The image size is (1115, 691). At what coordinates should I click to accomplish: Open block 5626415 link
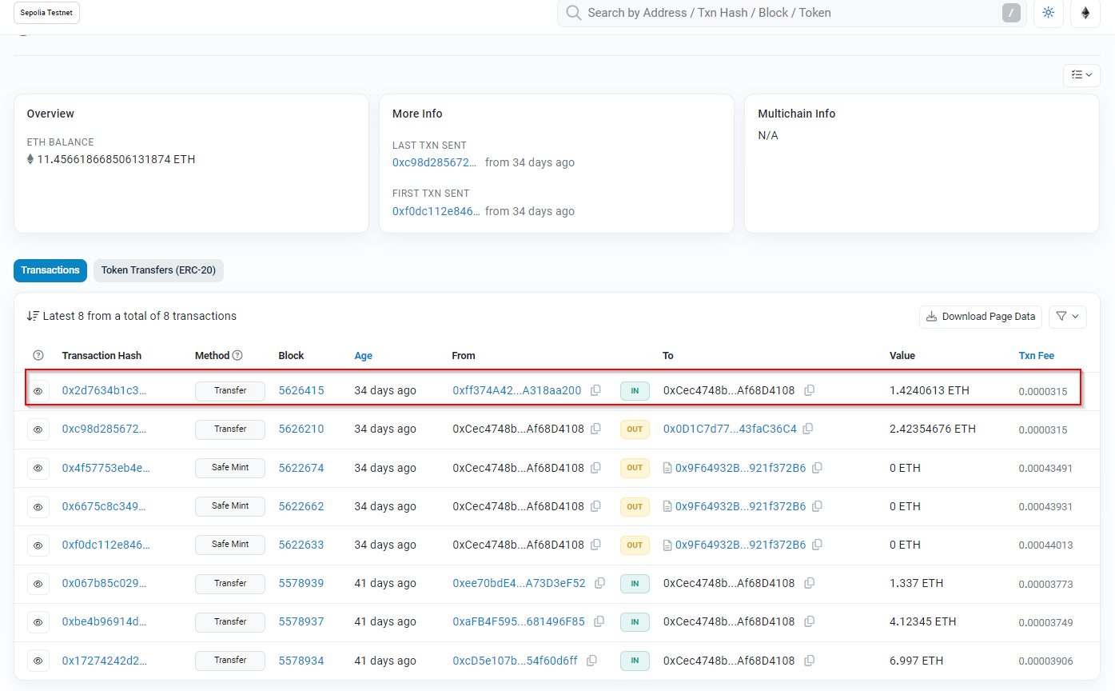click(301, 390)
